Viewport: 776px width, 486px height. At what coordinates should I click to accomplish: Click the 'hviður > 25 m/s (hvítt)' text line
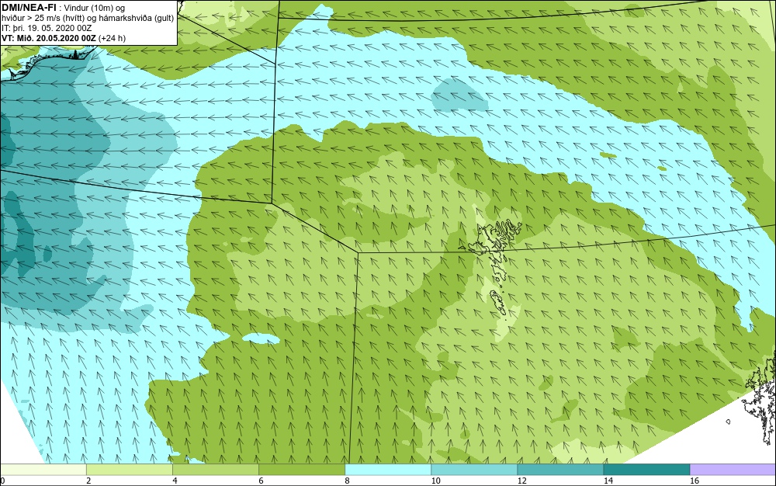[88, 19]
